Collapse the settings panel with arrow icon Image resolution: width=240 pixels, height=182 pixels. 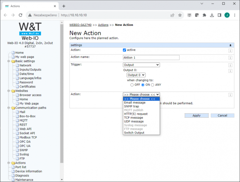click(230, 45)
